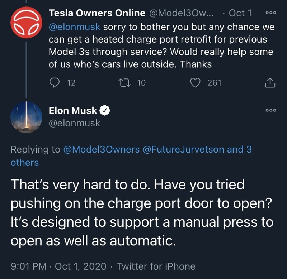Image resolution: width=287 pixels, height=279 pixels.
Task: Tap the share icon on first tweet
Action: (270, 83)
